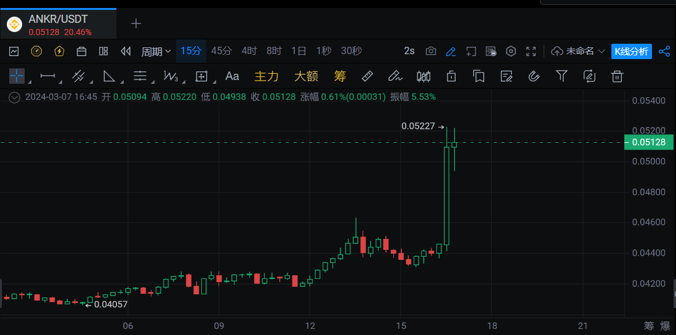Switch to the 4时 timeframe

pos(249,51)
